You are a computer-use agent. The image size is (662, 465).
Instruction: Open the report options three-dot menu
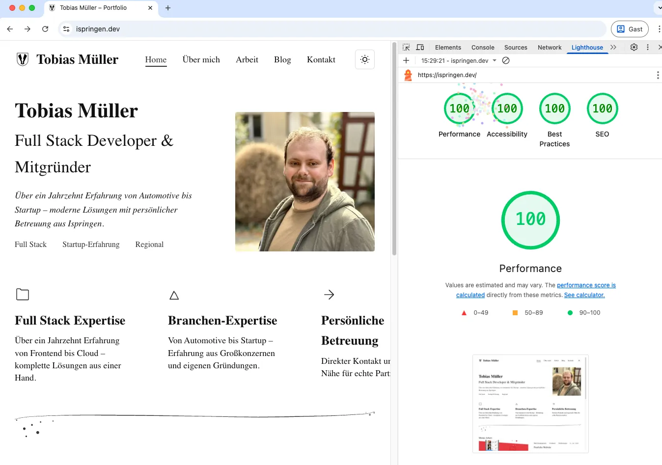coord(657,75)
